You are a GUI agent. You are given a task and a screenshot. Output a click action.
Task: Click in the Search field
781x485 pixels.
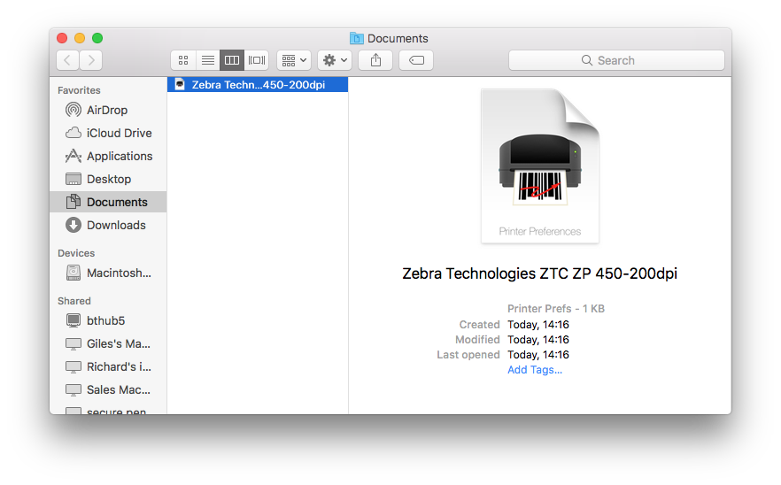pos(616,60)
